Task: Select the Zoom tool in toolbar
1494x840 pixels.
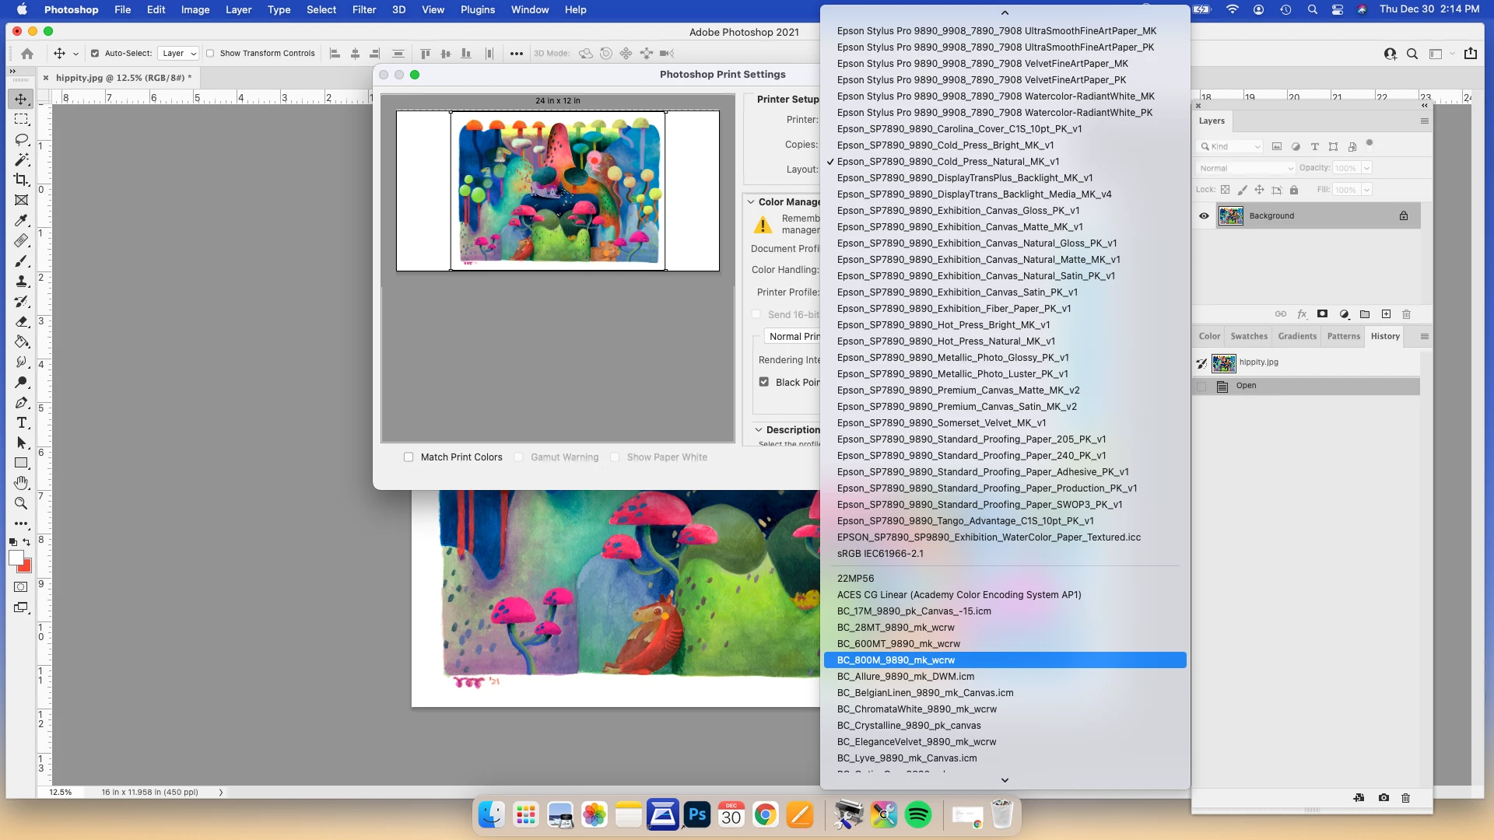Action: point(21,503)
